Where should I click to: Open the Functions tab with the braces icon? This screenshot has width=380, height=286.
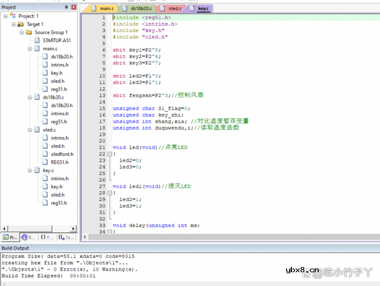coord(46,238)
